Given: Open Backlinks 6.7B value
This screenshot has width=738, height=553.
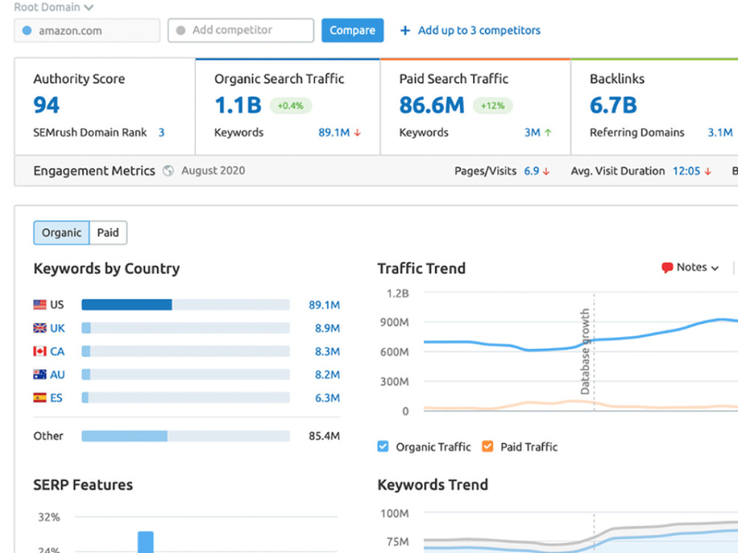Looking at the screenshot, I should point(613,105).
